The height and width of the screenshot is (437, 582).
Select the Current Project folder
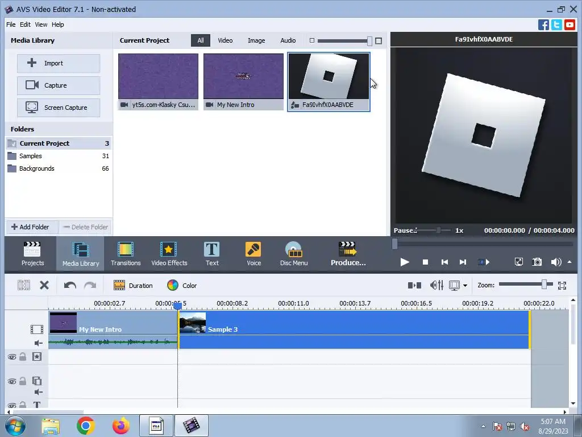59,143
